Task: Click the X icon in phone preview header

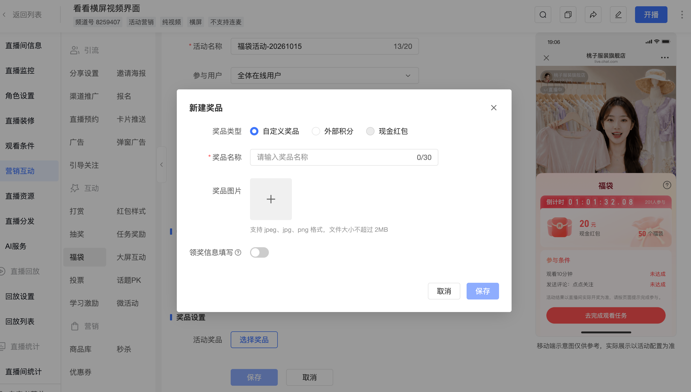Action: click(546, 58)
